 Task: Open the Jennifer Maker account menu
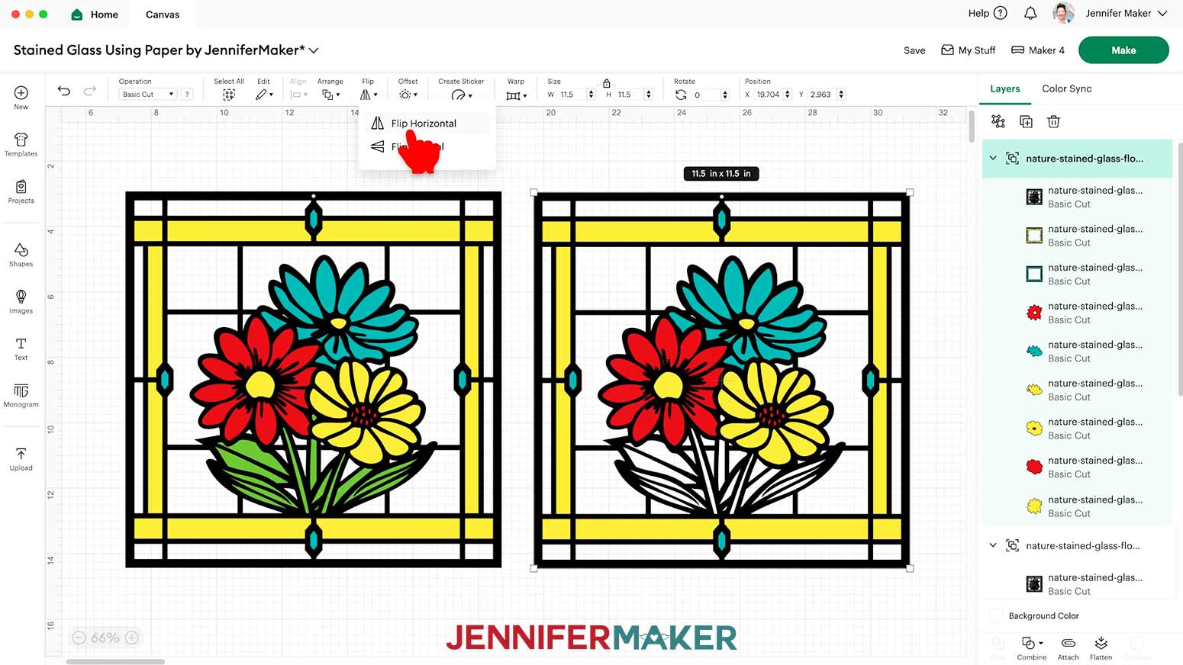coord(1127,13)
